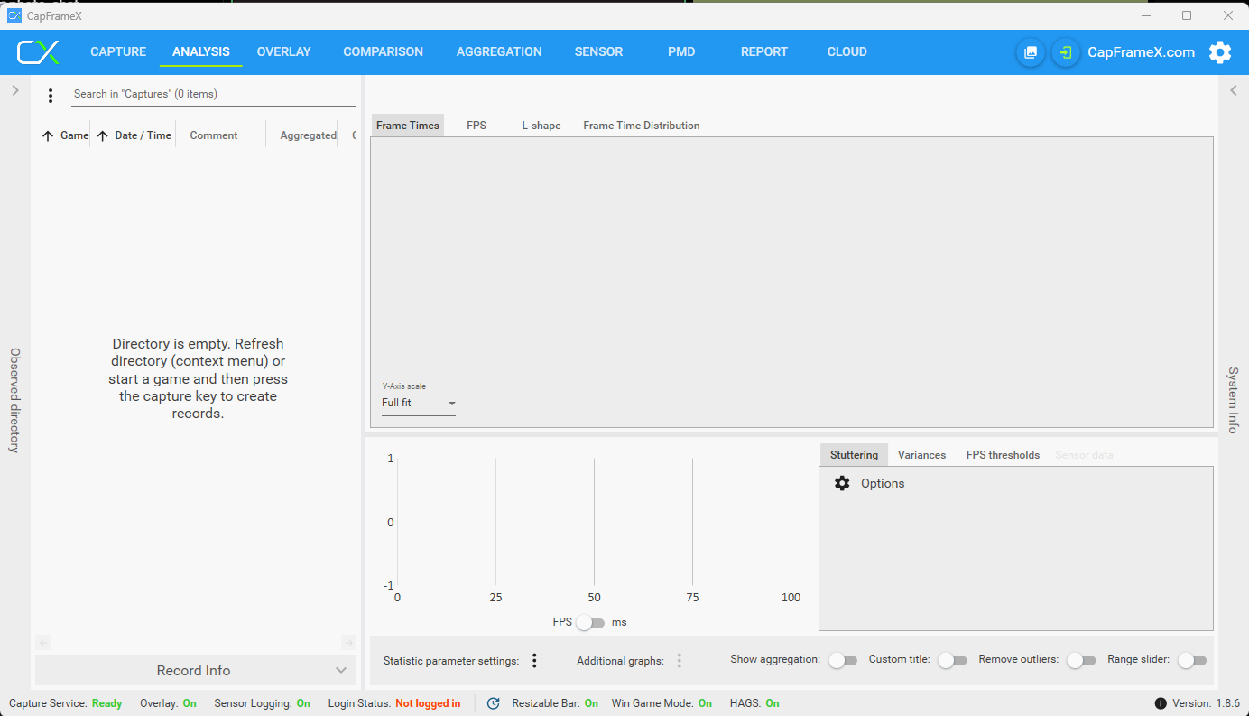Click the Aggregated column header
Image resolution: width=1249 pixels, height=716 pixels.
click(308, 135)
